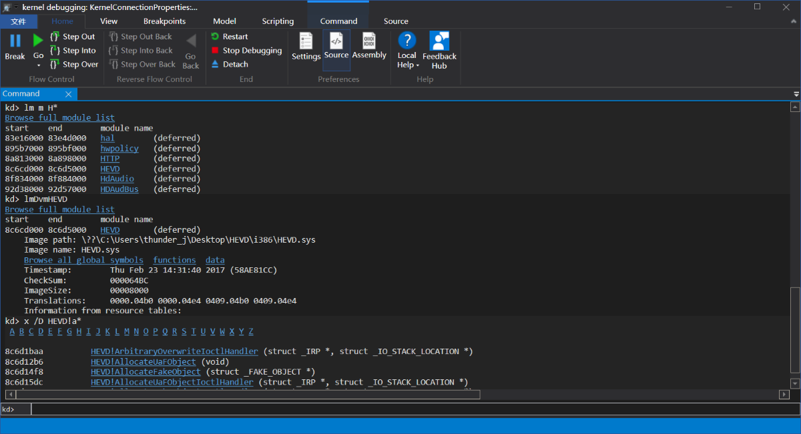Click the horizontal scrollbar right arrow
Viewport: 801px width, 434px height.
[784, 395]
